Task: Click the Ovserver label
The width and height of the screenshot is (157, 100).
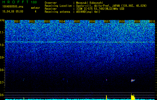Action: click(51, 3)
